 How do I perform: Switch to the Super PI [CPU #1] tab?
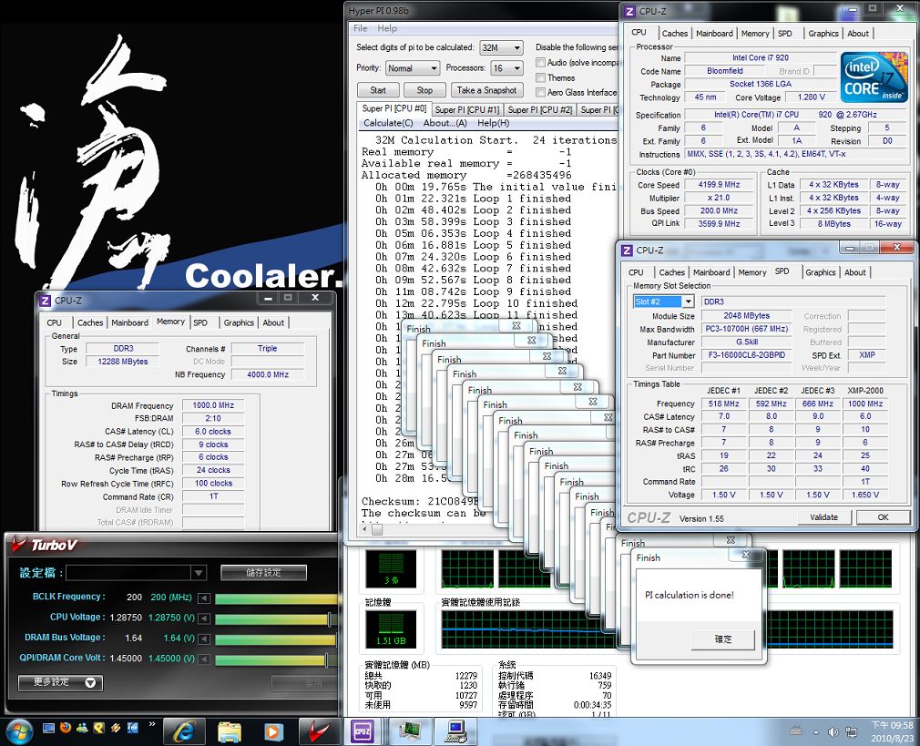pos(467,109)
